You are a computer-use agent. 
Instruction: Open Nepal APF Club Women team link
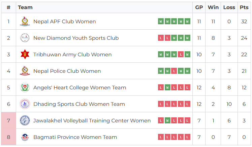pos(64,22)
